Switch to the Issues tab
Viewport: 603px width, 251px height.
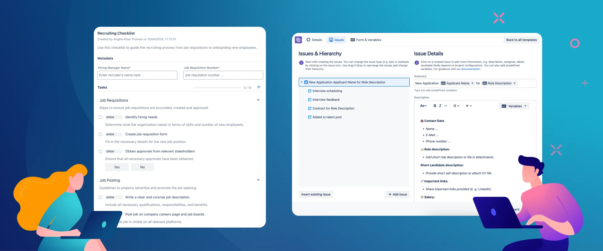[336, 40]
